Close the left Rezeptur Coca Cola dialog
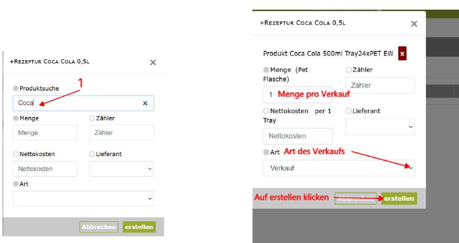 153,63
